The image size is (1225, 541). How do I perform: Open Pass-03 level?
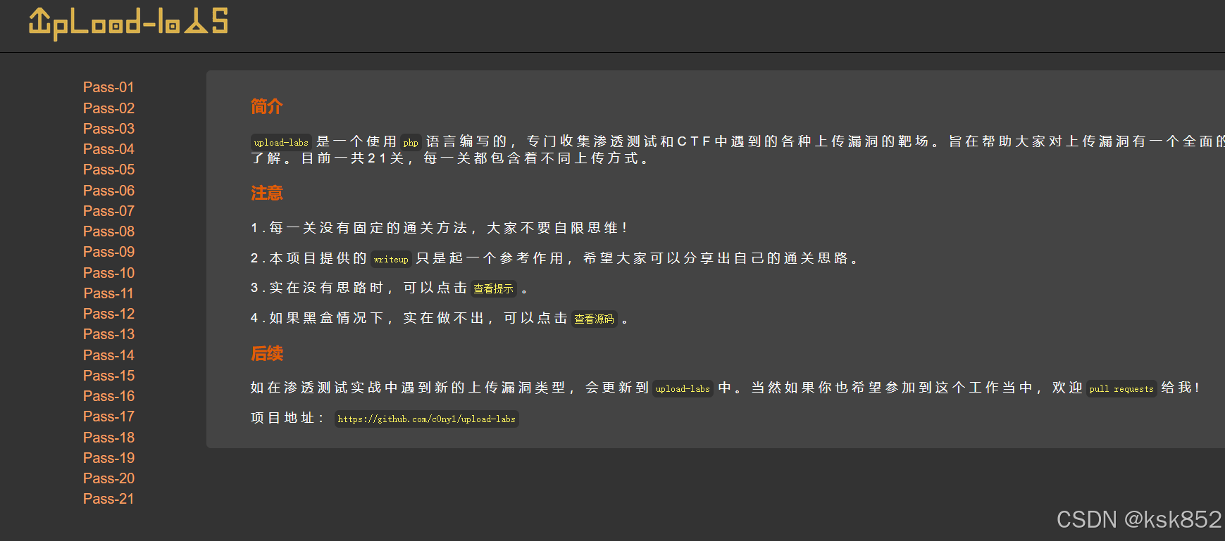click(108, 129)
